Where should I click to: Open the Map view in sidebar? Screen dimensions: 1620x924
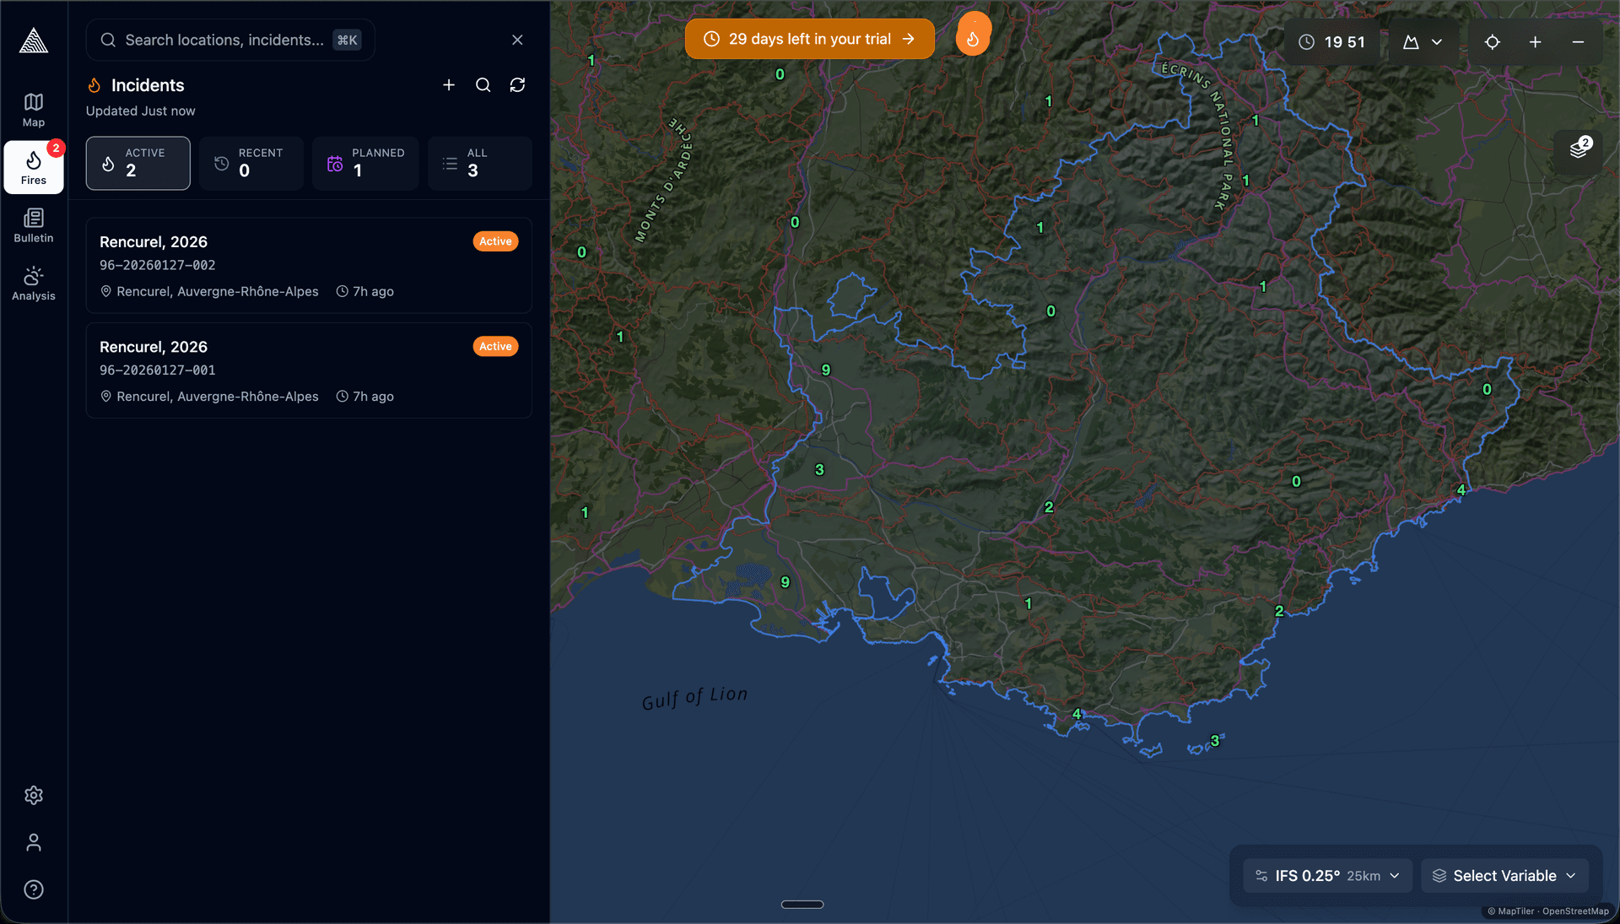33,110
